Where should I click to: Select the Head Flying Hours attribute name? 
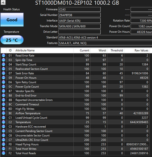tap(27, 144)
